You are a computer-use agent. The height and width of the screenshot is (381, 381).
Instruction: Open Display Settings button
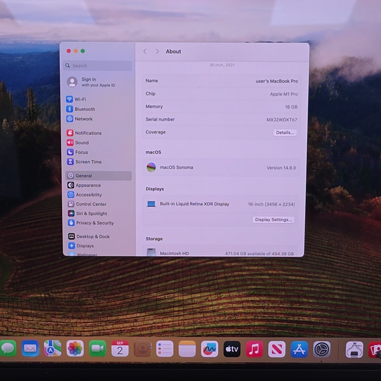[x=273, y=220]
